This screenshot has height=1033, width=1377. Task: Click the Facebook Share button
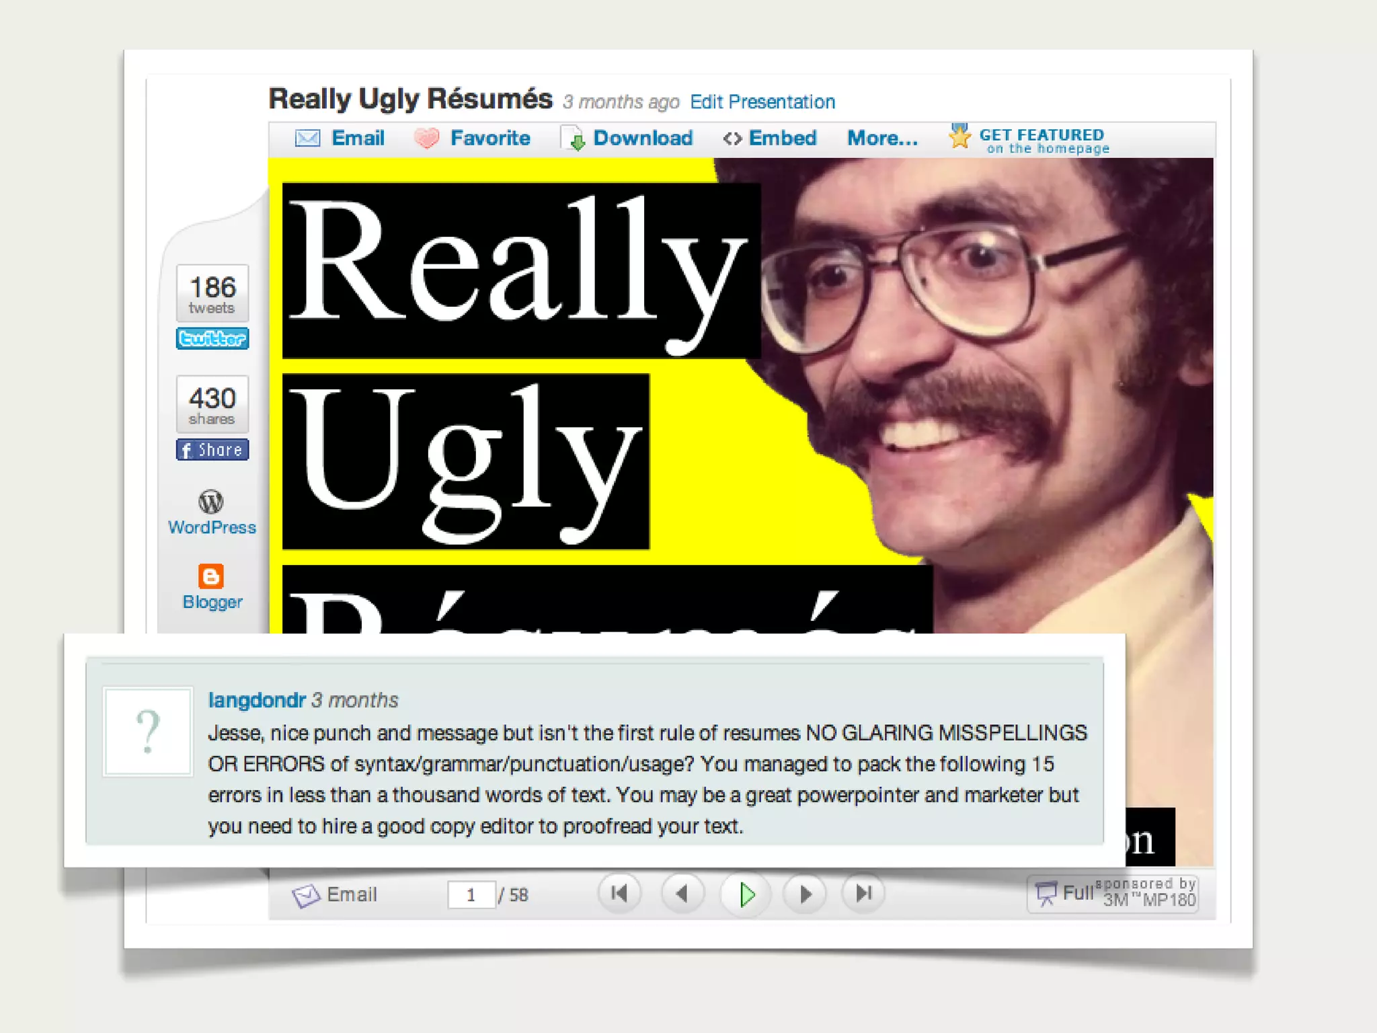click(212, 450)
